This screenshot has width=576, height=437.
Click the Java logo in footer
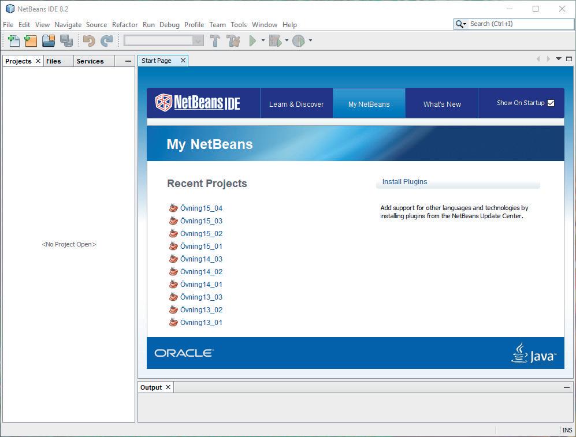coord(534,353)
